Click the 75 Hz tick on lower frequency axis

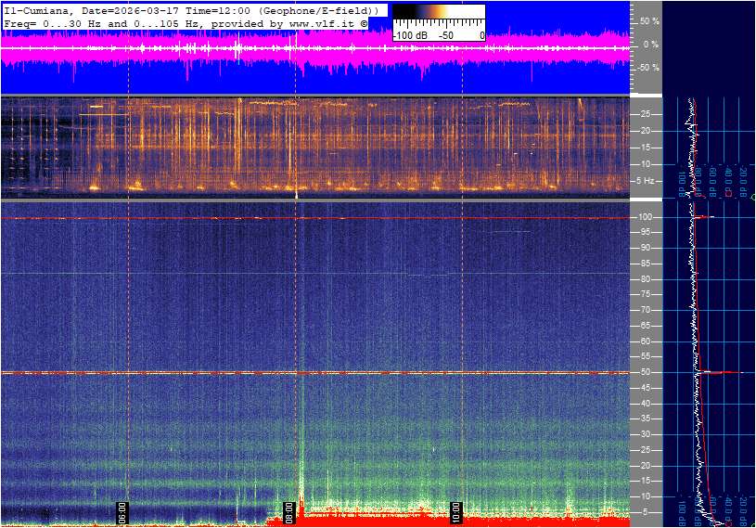pyautogui.click(x=645, y=294)
